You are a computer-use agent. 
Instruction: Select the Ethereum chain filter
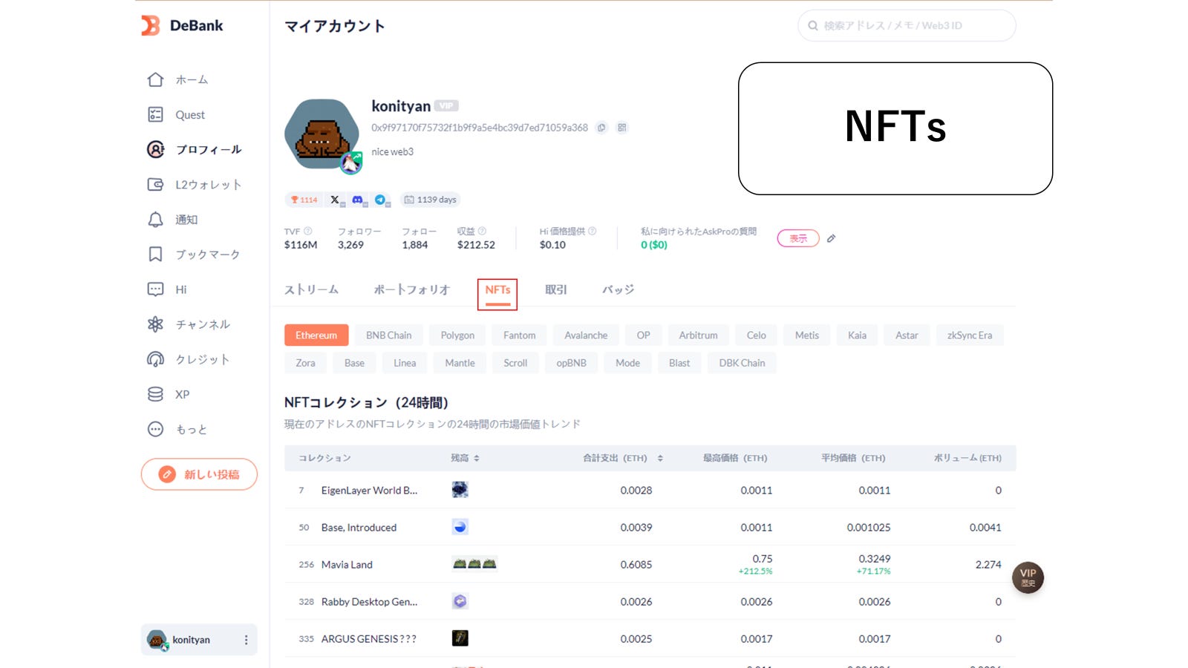coord(316,335)
